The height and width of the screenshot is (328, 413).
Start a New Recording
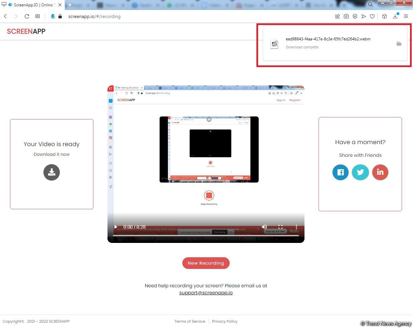(206, 263)
